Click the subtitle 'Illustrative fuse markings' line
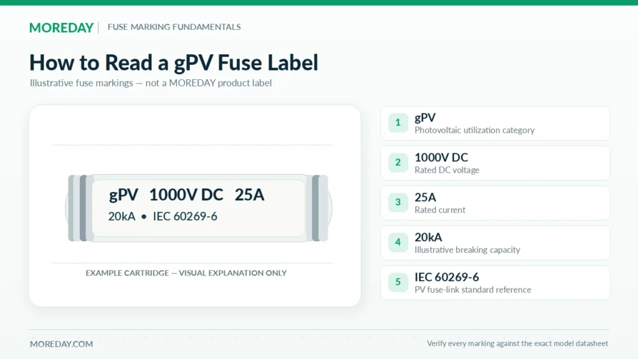Viewport: 638px width, 359px height. tap(151, 83)
